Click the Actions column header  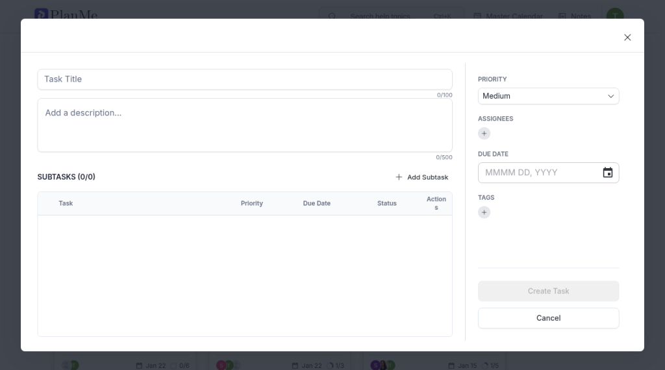click(x=436, y=203)
